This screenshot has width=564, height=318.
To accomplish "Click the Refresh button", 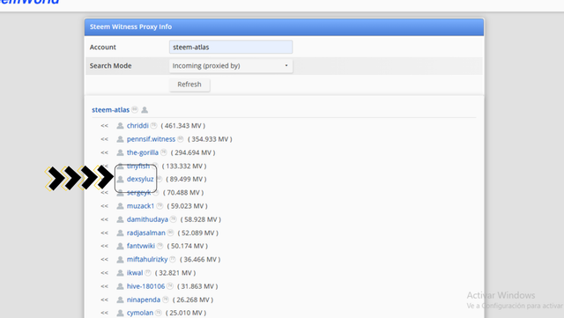I will click(189, 85).
